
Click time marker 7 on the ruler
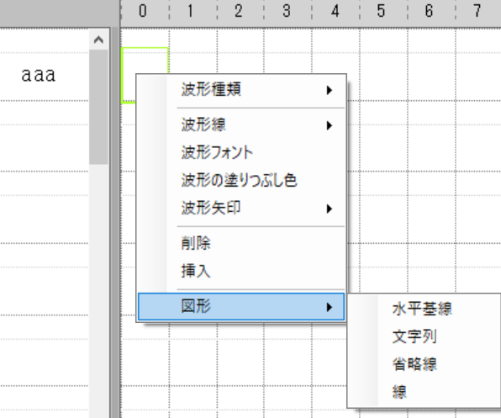point(477,11)
